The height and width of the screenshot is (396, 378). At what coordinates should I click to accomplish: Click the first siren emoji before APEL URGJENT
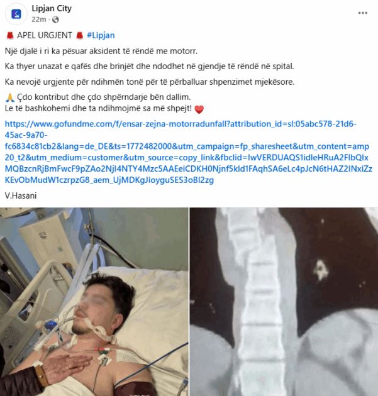click(x=10, y=36)
